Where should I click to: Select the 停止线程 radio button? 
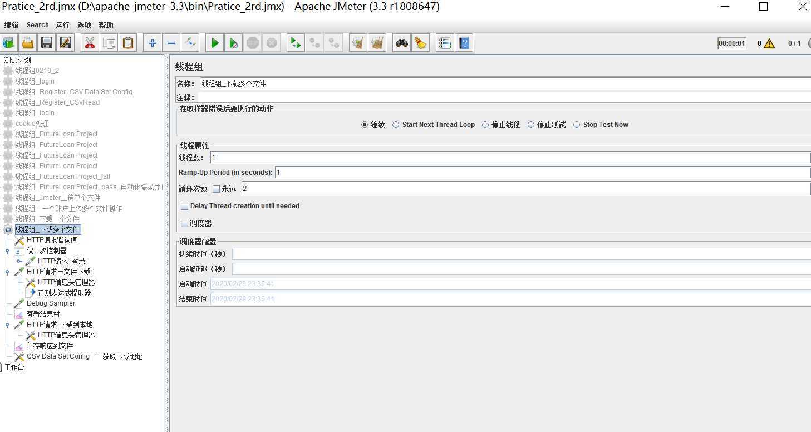pos(485,125)
